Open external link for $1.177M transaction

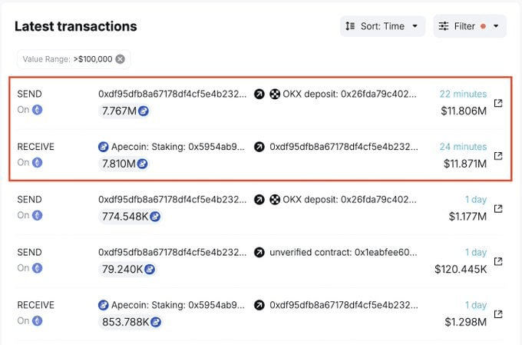[x=498, y=209]
